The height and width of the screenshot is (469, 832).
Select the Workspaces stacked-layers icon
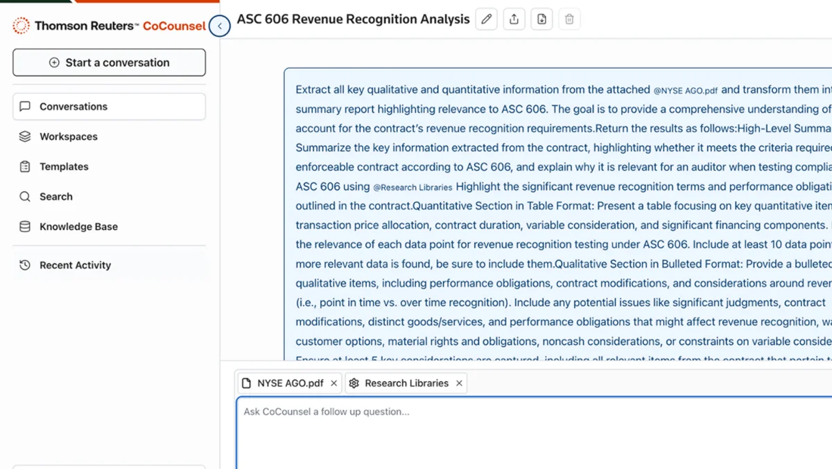pyautogui.click(x=26, y=136)
